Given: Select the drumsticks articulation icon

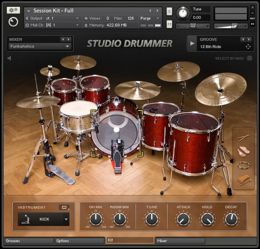Looking at the screenshot, I should point(244,138).
